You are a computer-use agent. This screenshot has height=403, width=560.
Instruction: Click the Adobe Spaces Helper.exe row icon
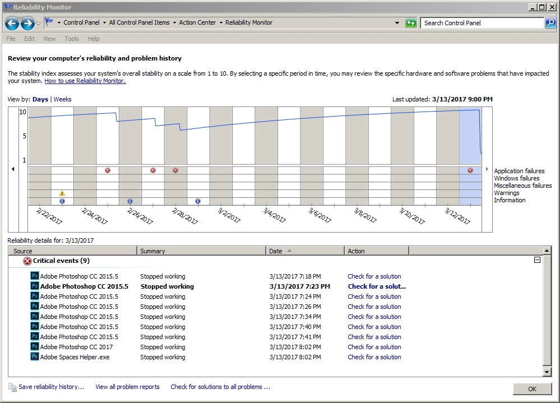pos(35,356)
